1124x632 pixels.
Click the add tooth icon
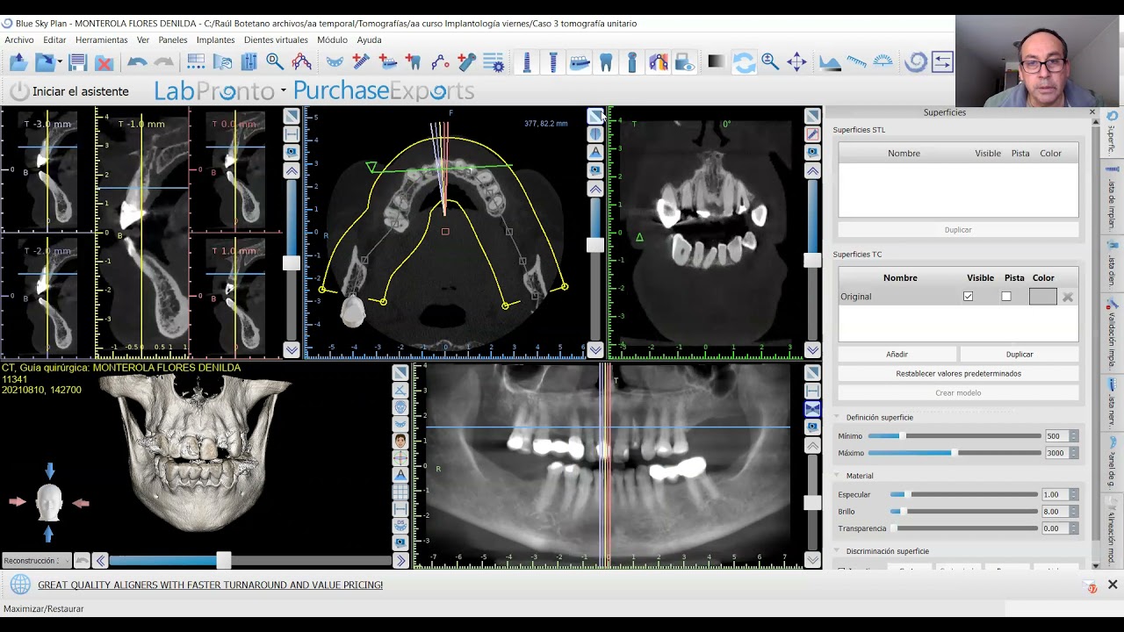[414, 62]
